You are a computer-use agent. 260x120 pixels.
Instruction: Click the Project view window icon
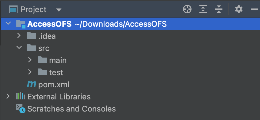[x=13, y=10]
